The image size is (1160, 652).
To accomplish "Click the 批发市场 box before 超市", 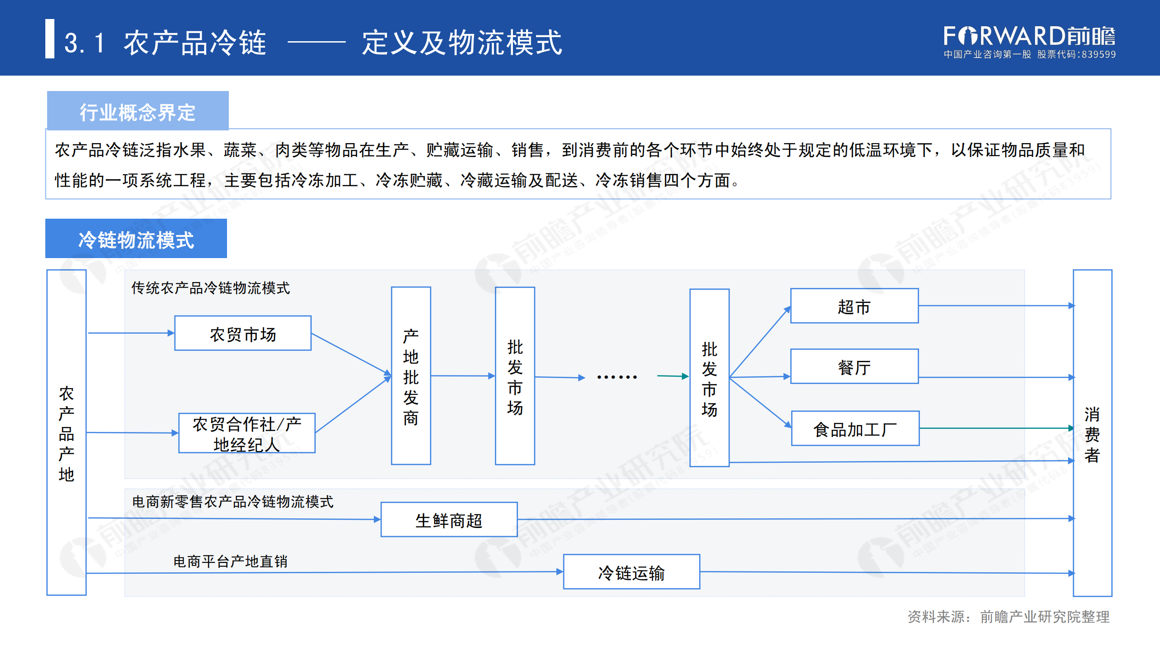I will tap(709, 378).
